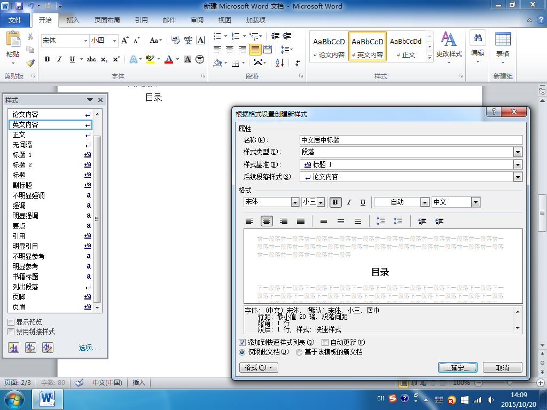Toggle Underline in the new style dialog
The width and height of the screenshot is (547, 410).
point(363,202)
